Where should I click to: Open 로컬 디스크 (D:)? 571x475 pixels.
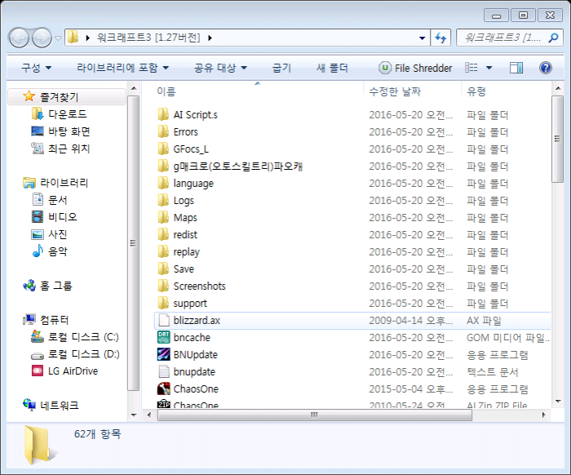[75, 354]
